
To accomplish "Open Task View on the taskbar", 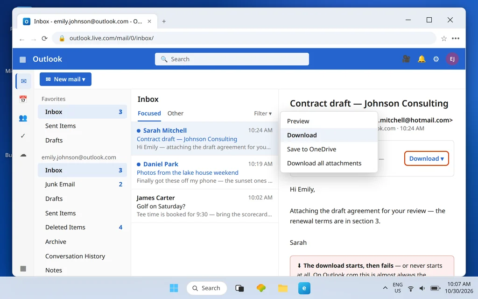I will pos(239,288).
